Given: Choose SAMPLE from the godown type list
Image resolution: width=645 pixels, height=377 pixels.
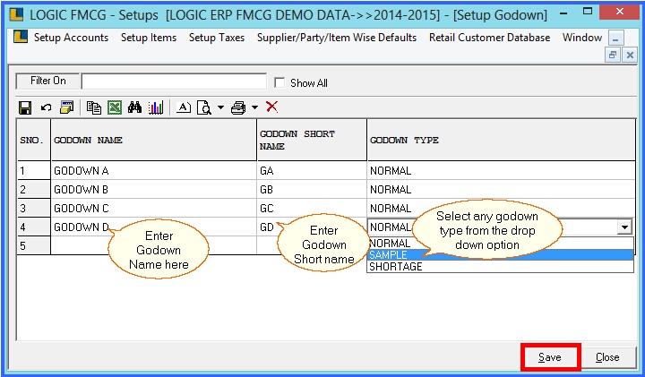Looking at the screenshot, I should 387,254.
